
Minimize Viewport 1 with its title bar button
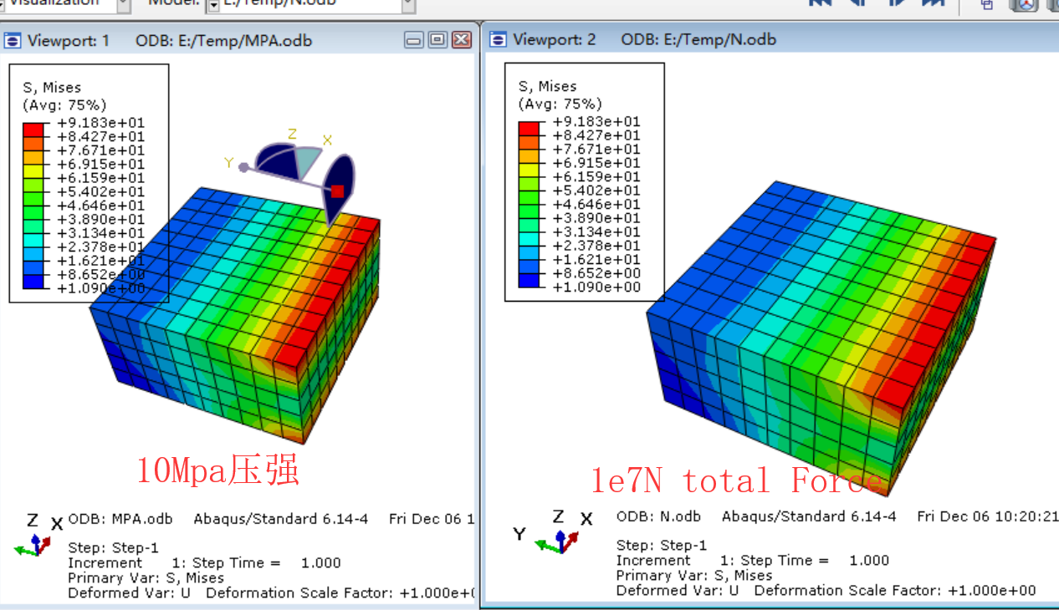(414, 38)
